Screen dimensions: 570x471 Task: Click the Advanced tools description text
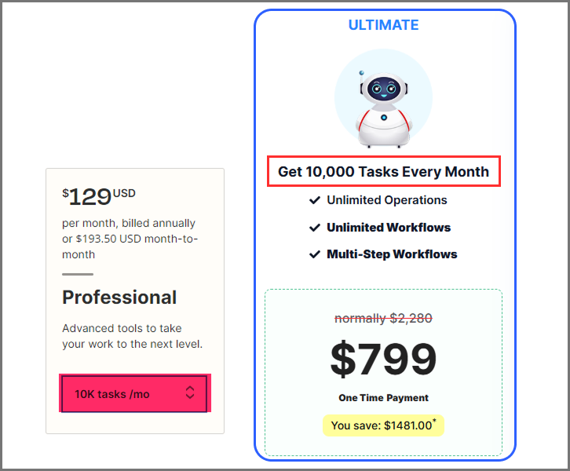click(133, 336)
